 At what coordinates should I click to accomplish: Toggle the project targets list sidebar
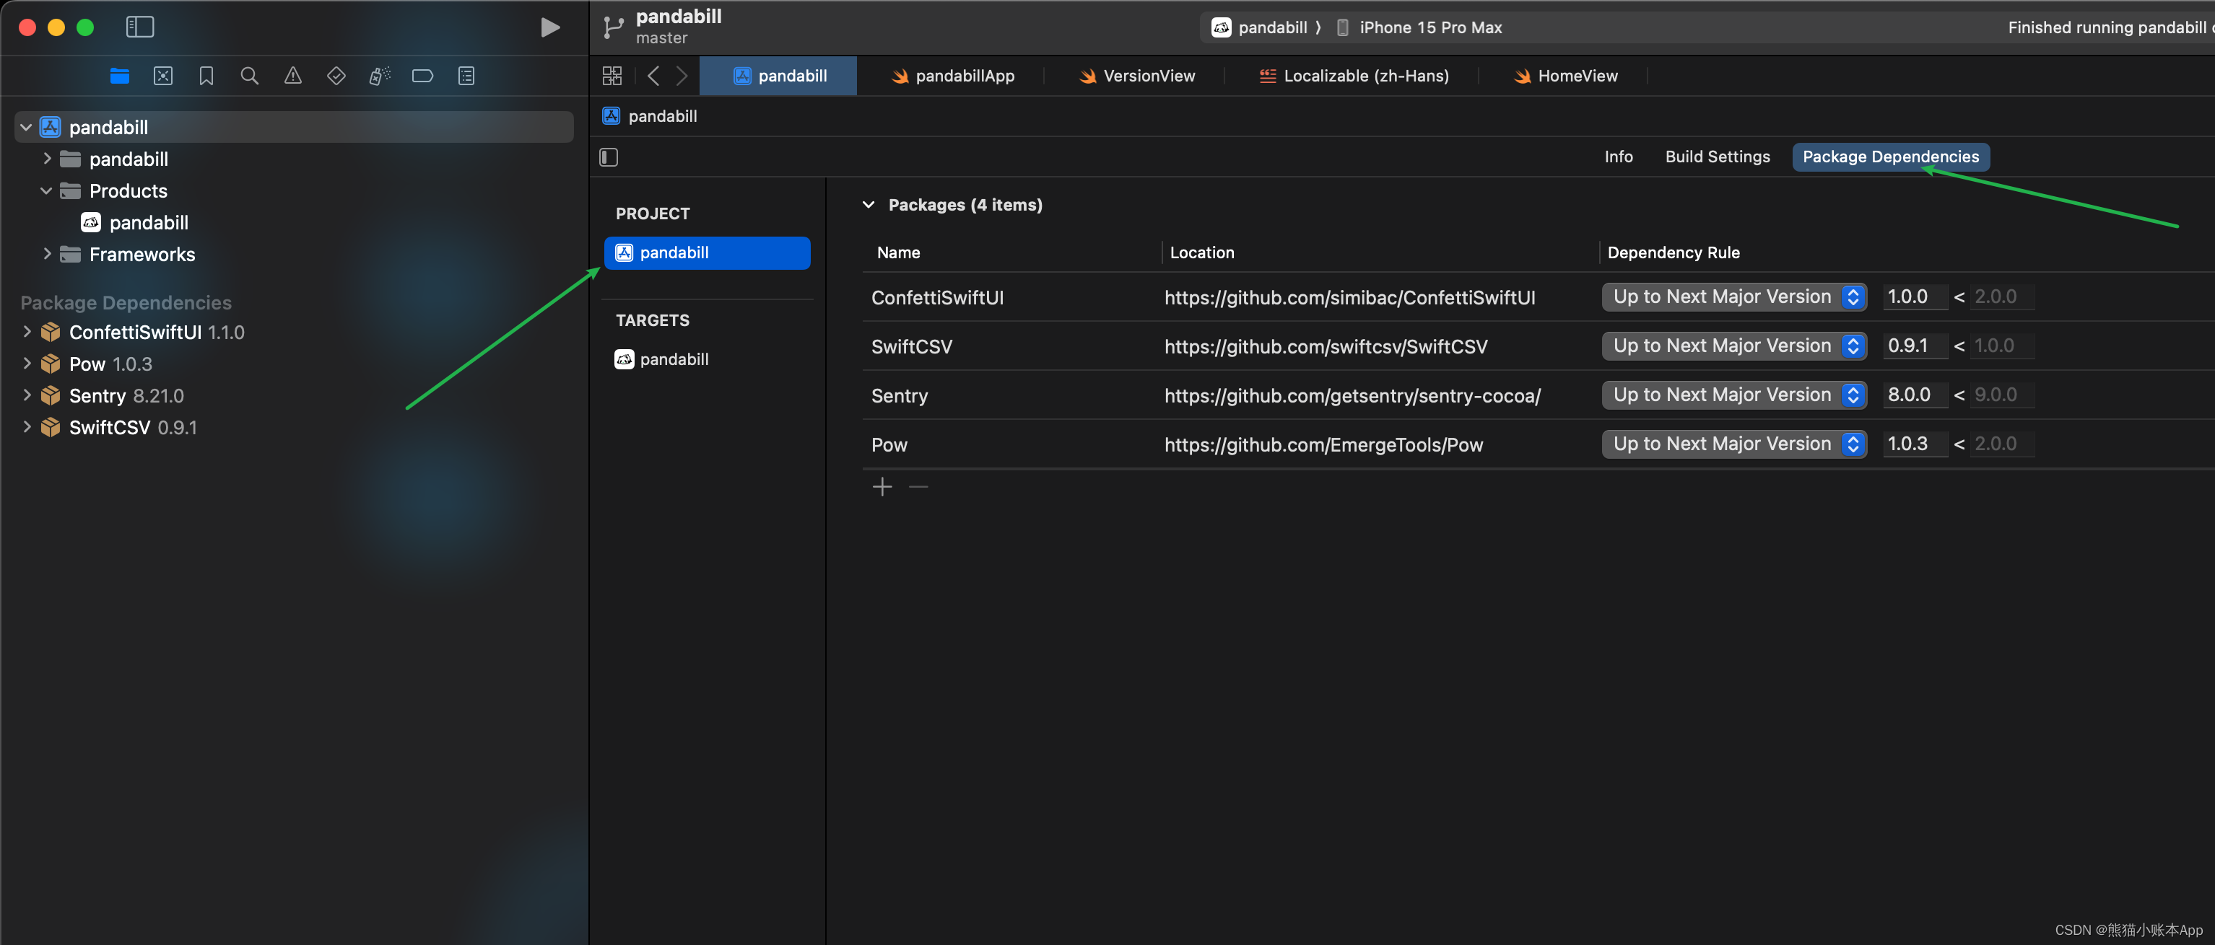pyautogui.click(x=609, y=157)
